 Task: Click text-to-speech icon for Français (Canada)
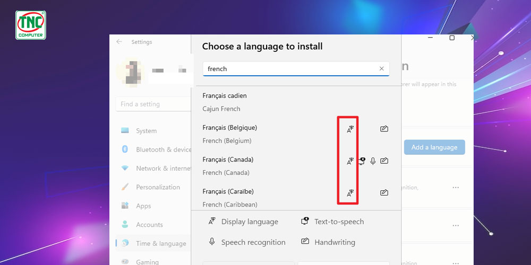coord(362,161)
